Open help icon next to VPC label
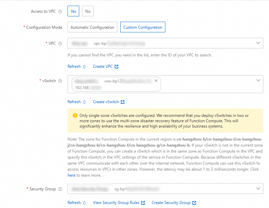The height and width of the screenshot is (208, 269). (x=60, y=43)
